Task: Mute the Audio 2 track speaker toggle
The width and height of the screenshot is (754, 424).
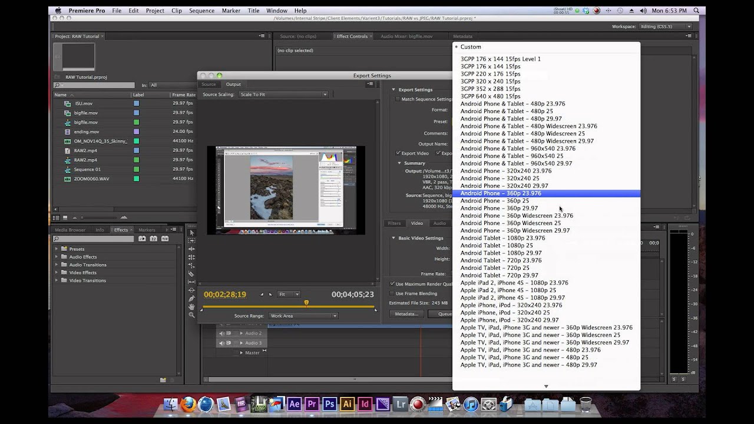Action: (x=222, y=333)
